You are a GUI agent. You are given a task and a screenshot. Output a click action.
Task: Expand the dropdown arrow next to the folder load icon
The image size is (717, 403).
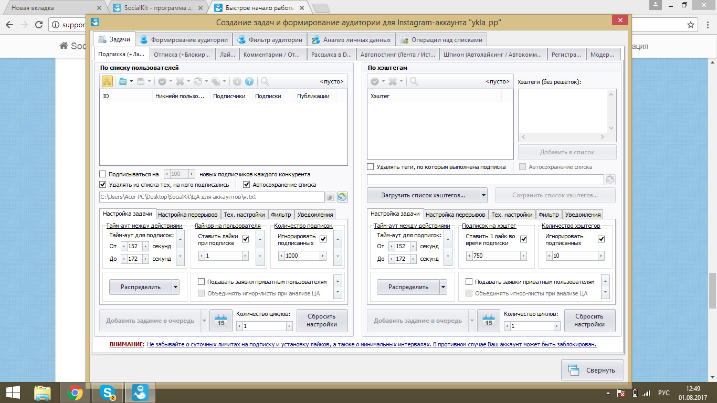click(x=131, y=81)
